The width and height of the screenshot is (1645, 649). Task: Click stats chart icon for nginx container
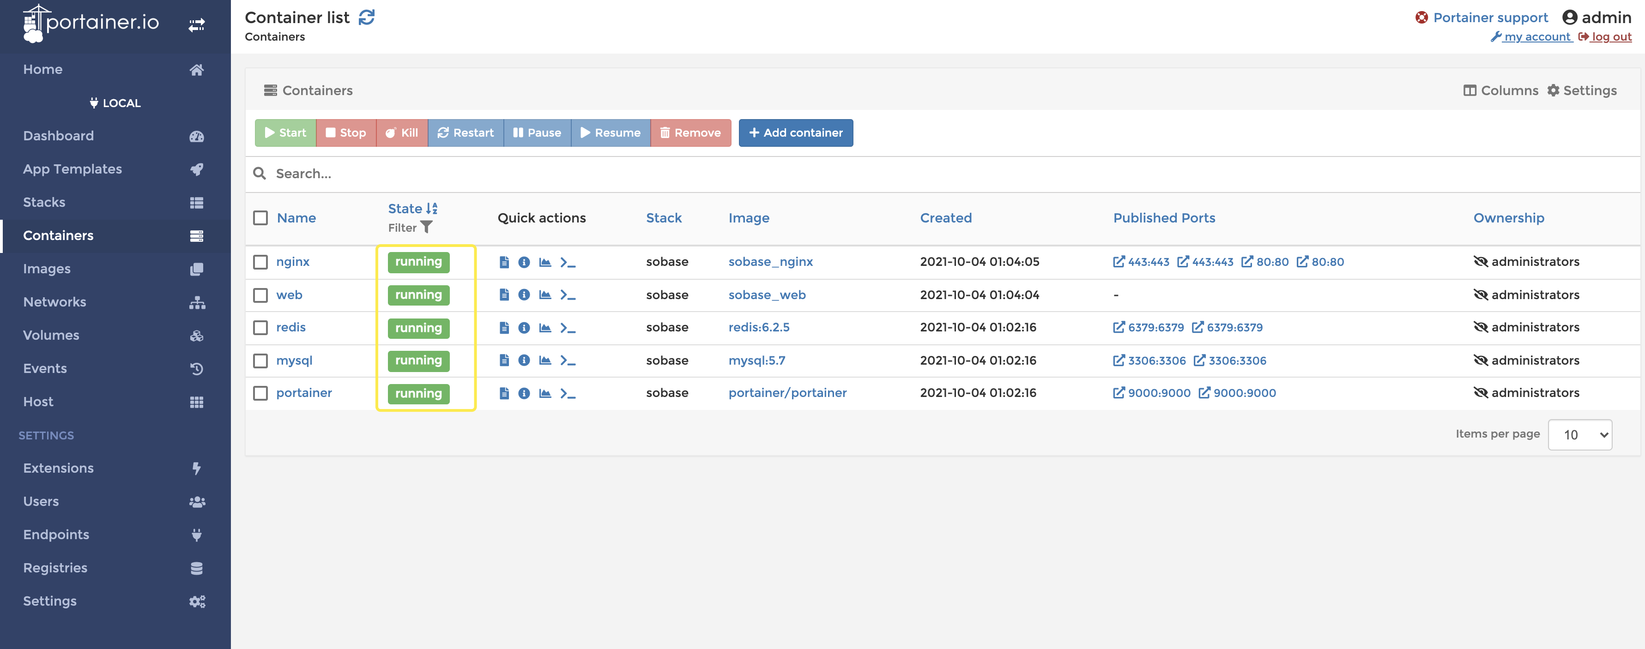(544, 262)
